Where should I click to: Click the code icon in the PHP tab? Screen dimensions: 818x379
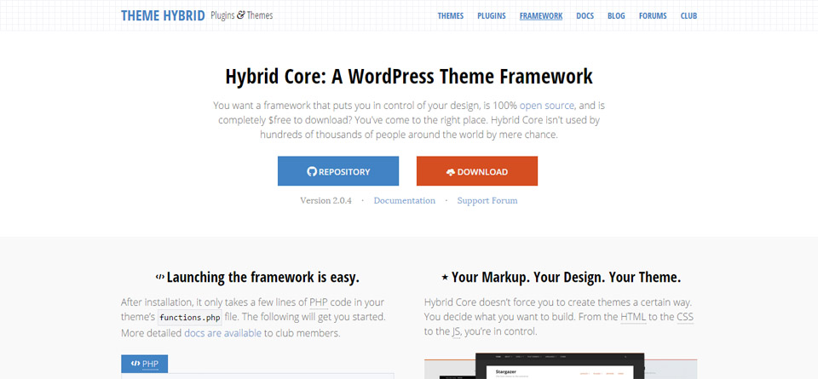coord(135,364)
